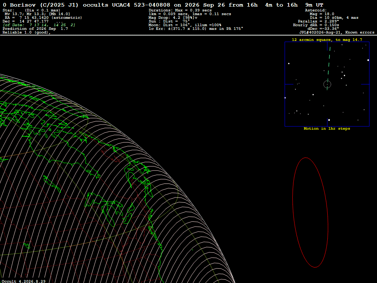Select the '12 arcmin square' chart caption
Screen dimensions: 377x283
(x=327, y=40)
